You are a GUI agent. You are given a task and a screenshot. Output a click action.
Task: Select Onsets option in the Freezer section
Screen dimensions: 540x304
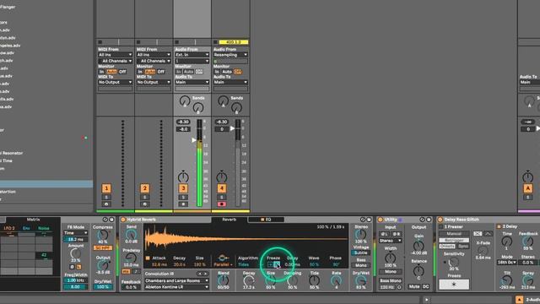(446, 247)
